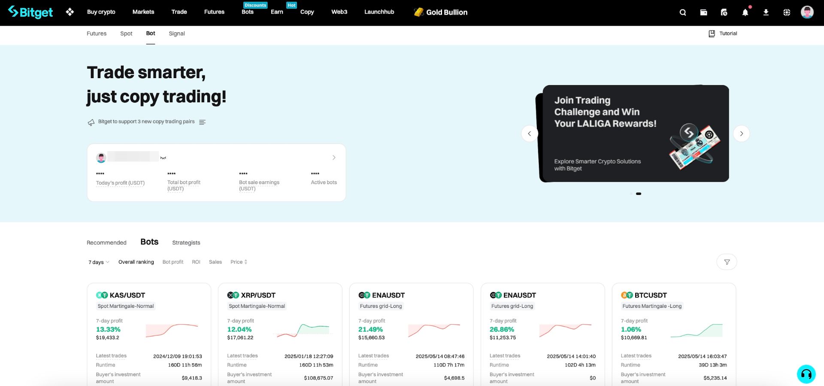The height and width of the screenshot is (386, 824).
Task: Show the previous banner slide
Action: [530, 134]
